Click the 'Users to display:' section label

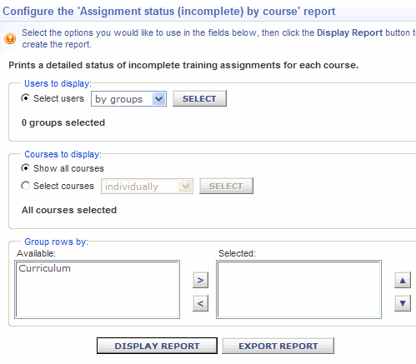(58, 83)
